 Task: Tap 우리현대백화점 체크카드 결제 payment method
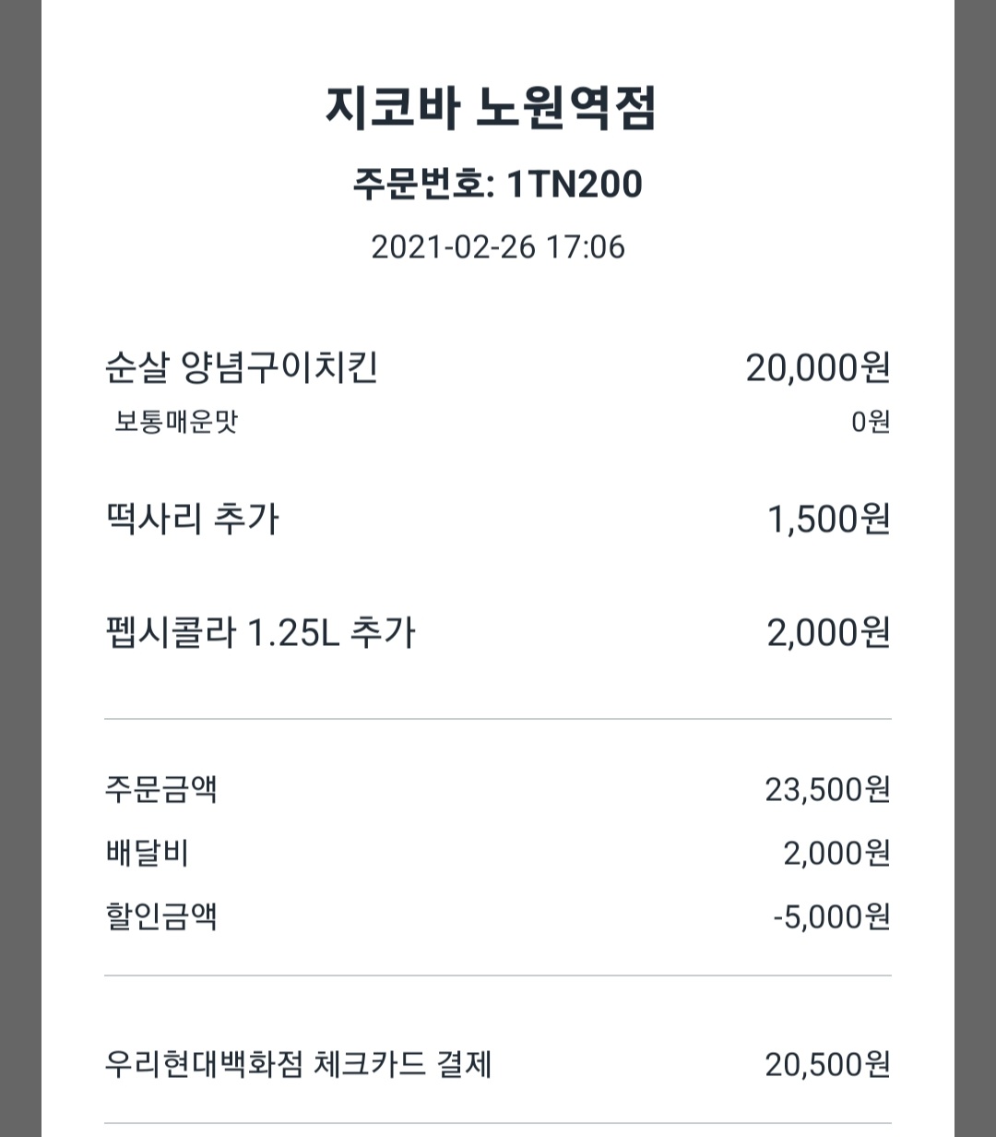click(299, 1065)
